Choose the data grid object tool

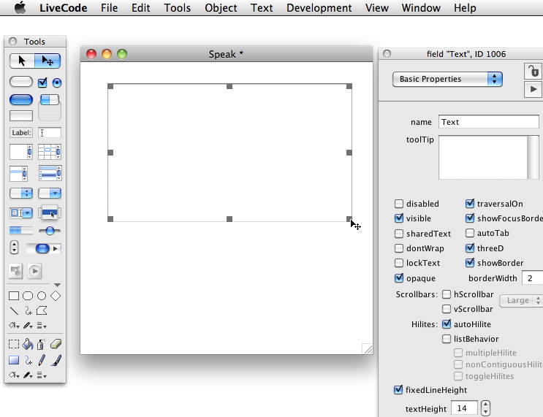(x=50, y=173)
